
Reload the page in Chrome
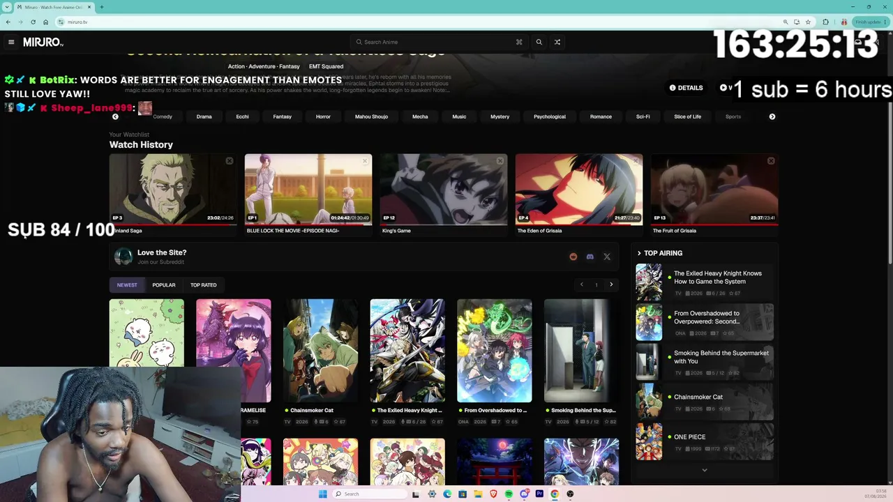click(33, 22)
